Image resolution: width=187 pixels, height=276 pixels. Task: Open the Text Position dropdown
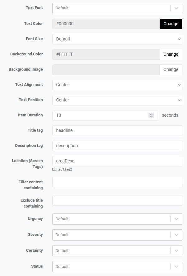point(117,100)
